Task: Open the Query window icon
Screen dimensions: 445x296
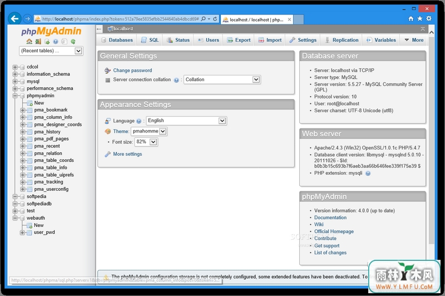Action: point(47,41)
